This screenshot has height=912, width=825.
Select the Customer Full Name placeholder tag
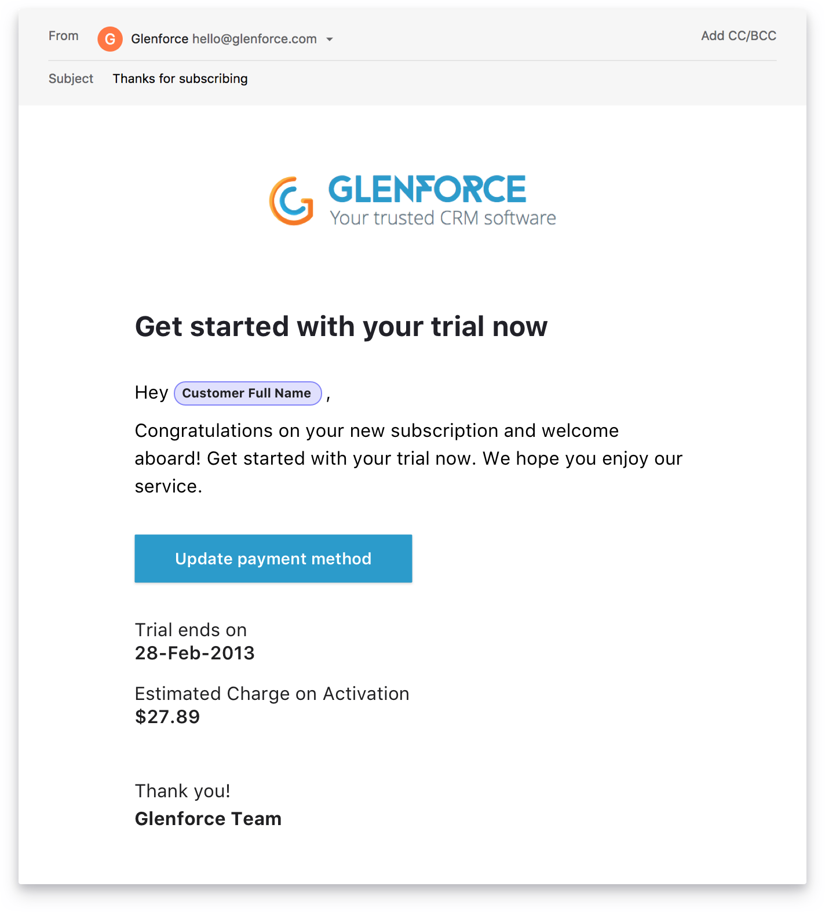[x=247, y=393]
